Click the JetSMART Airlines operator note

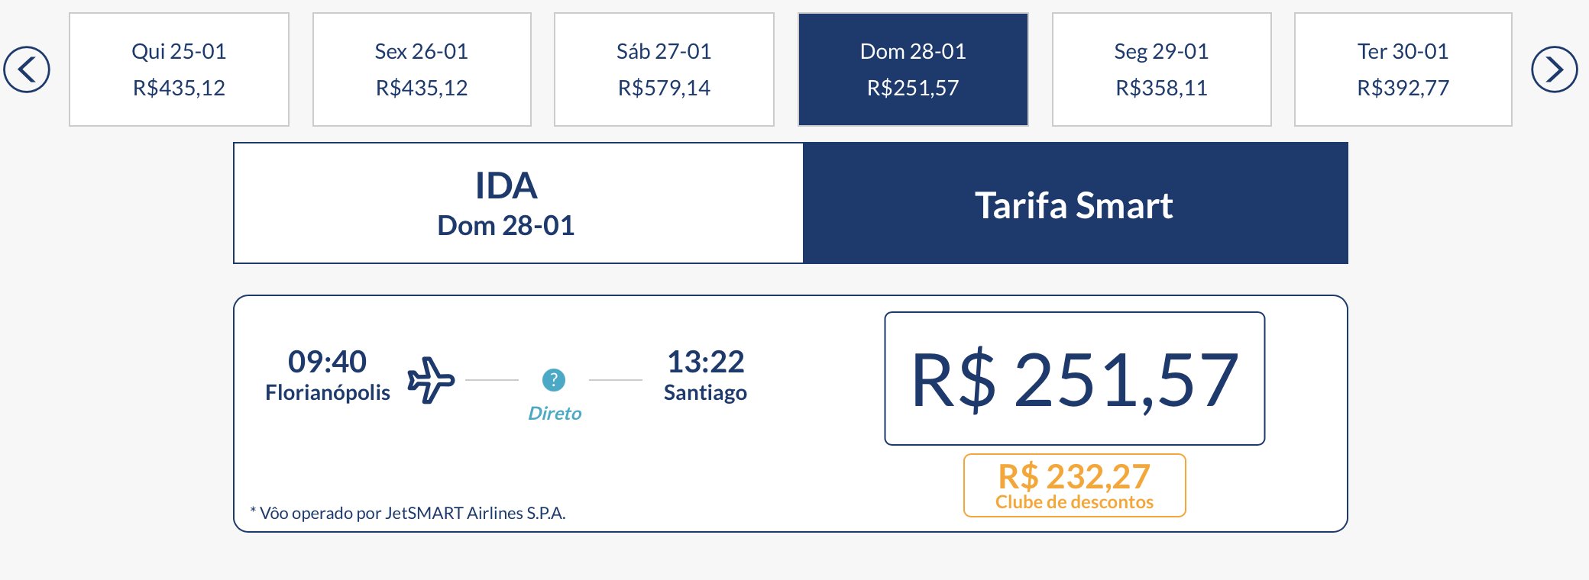(x=408, y=513)
